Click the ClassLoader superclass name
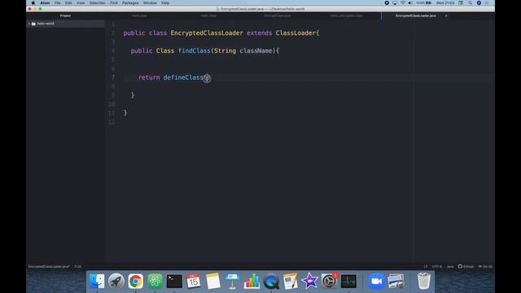This screenshot has width=521, height=293. coord(296,33)
